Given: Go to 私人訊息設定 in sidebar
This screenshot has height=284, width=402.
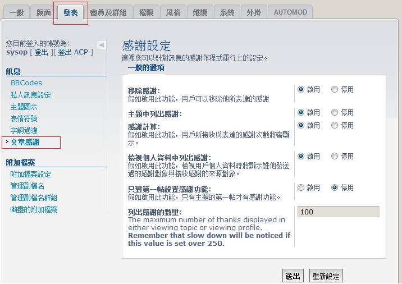Looking at the screenshot, I should 30,95.
